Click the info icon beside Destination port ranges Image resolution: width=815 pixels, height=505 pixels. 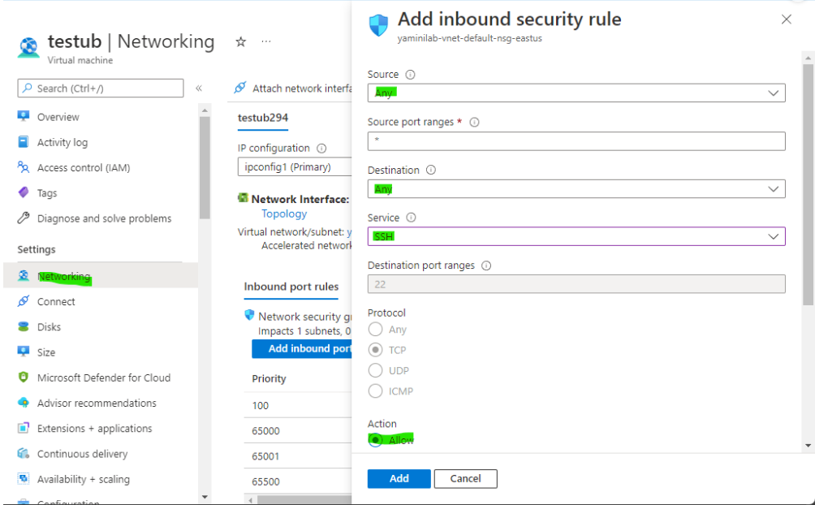tap(486, 265)
